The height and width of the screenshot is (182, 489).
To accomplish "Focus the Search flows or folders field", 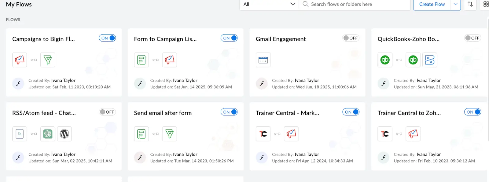I will [355, 4].
